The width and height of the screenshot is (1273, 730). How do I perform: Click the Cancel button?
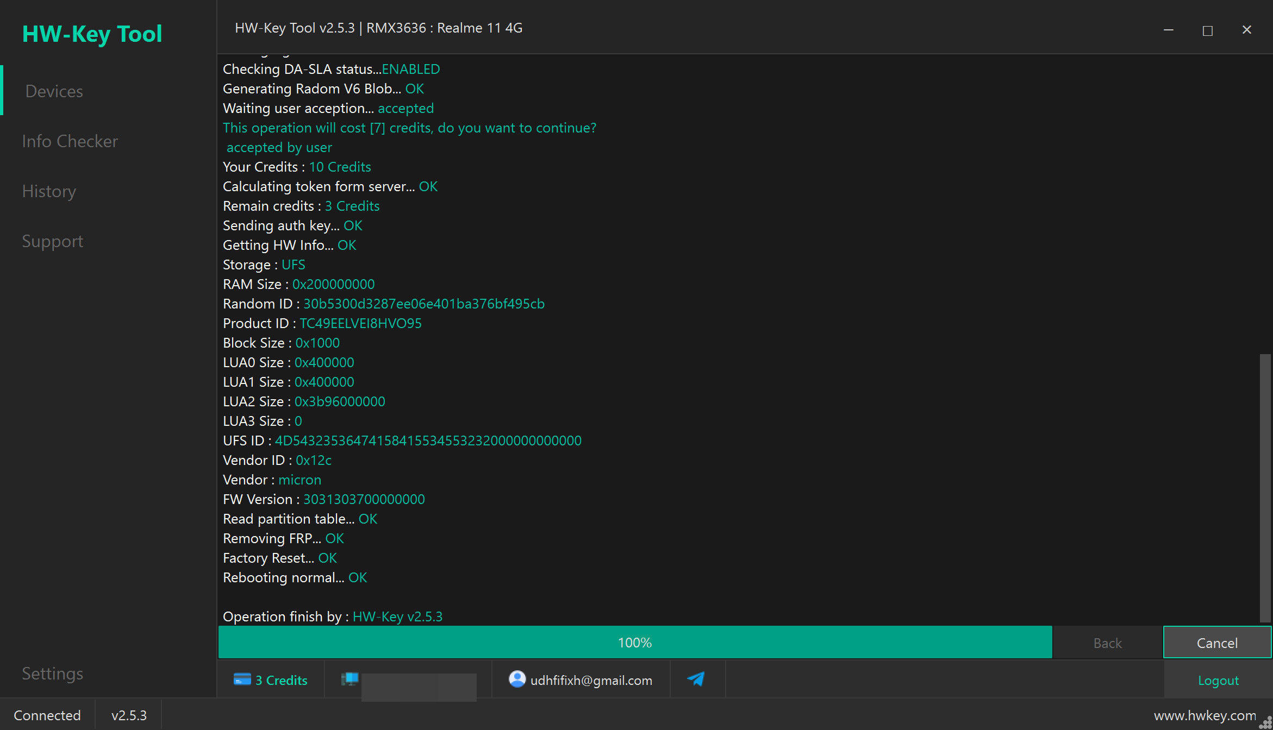[x=1217, y=643]
